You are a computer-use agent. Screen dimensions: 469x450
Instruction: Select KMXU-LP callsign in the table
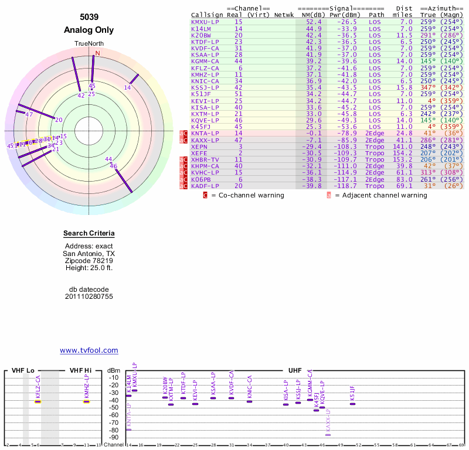[205, 22]
